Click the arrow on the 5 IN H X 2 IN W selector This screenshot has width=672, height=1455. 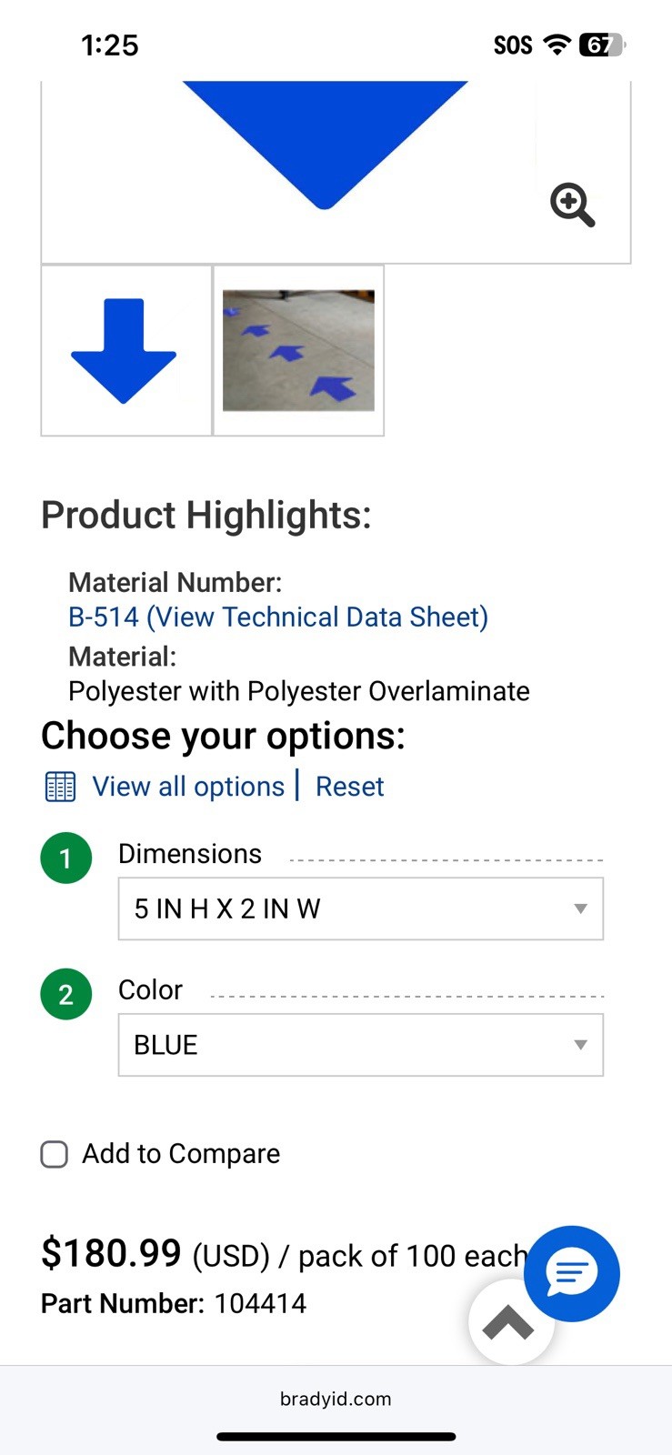580,908
